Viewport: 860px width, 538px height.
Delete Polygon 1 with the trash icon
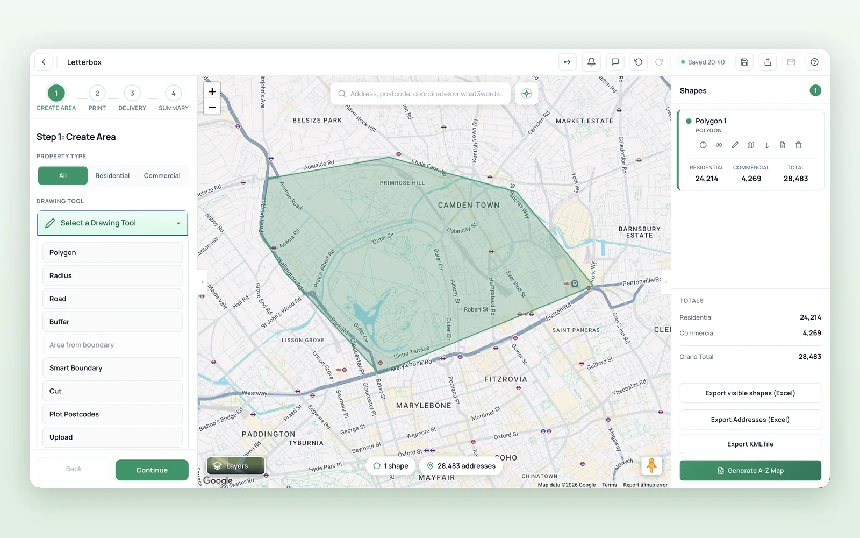pos(799,145)
